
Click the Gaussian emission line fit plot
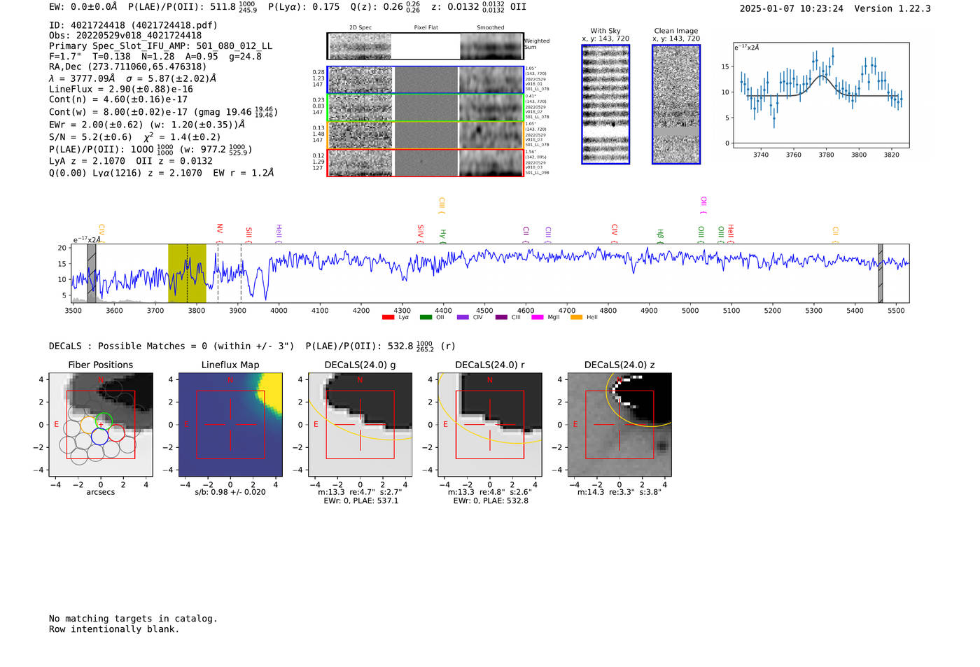coord(821,95)
